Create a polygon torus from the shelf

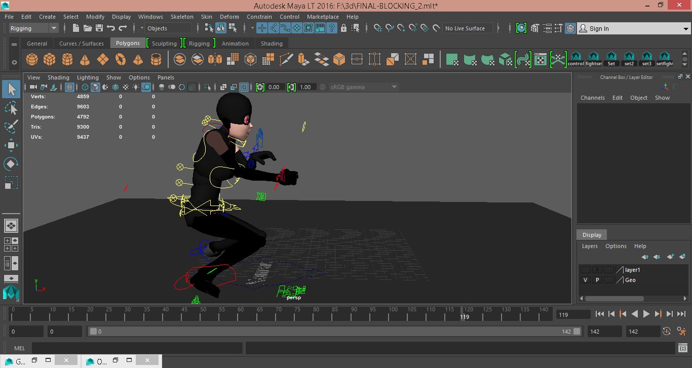(121, 60)
